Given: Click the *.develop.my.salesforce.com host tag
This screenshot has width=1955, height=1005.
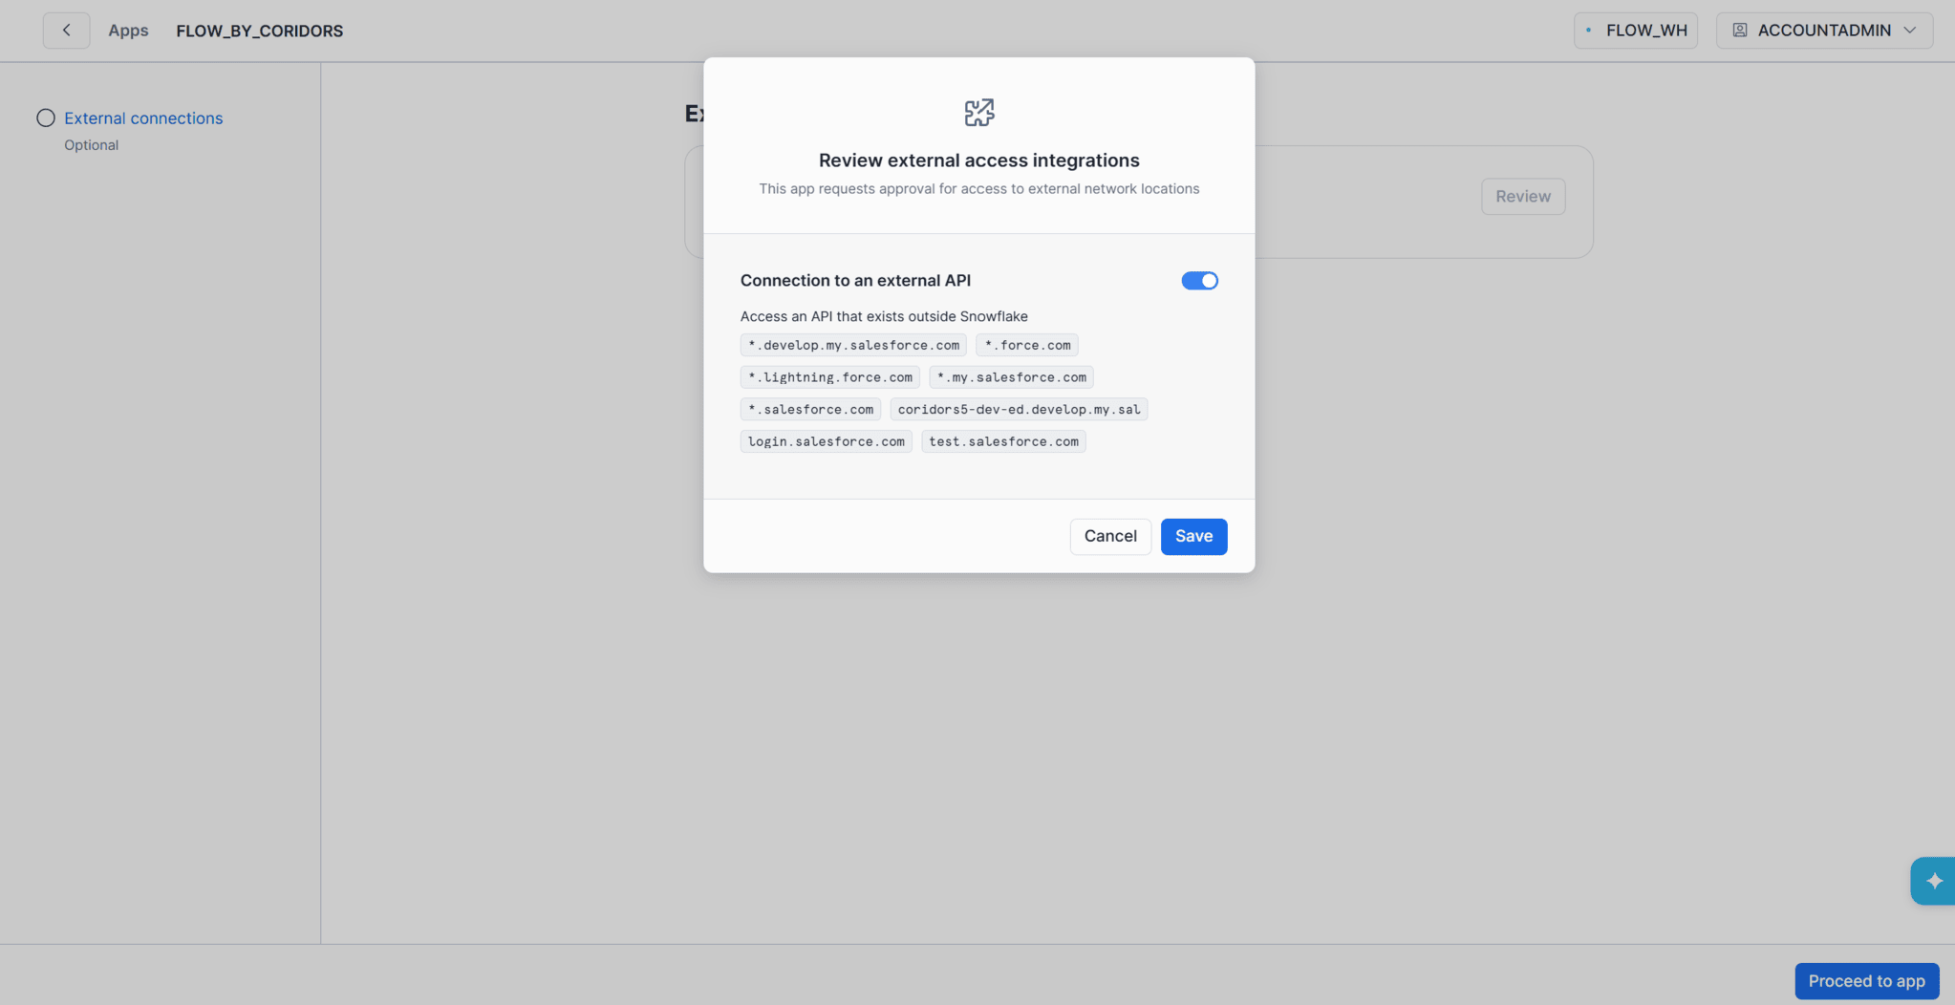Looking at the screenshot, I should 853,345.
